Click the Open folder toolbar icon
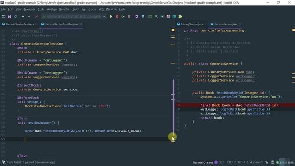295x166 pixels. [3, 17]
